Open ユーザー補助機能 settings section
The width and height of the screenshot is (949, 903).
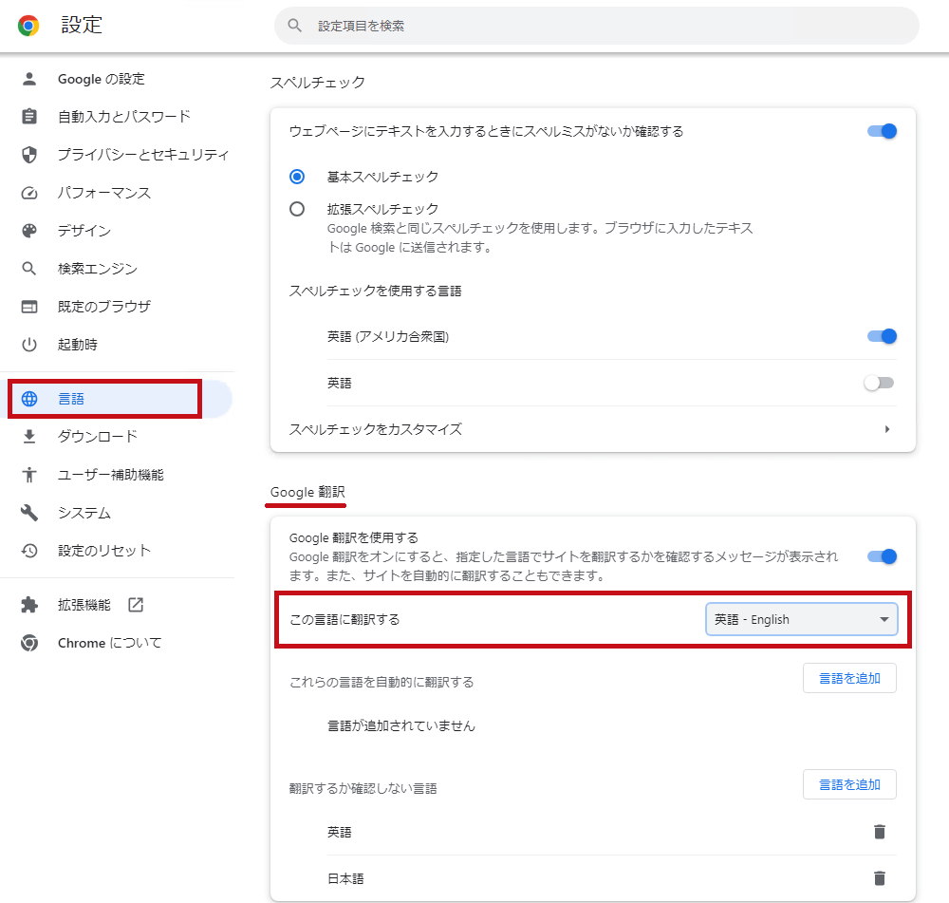[111, 475]
